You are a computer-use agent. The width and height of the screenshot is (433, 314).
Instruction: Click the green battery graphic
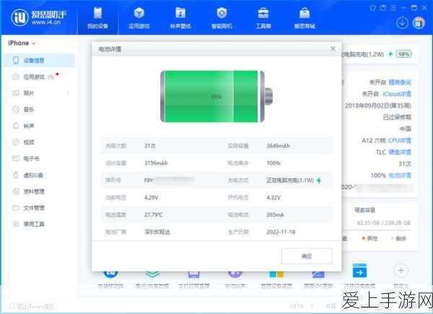[216, 96]
